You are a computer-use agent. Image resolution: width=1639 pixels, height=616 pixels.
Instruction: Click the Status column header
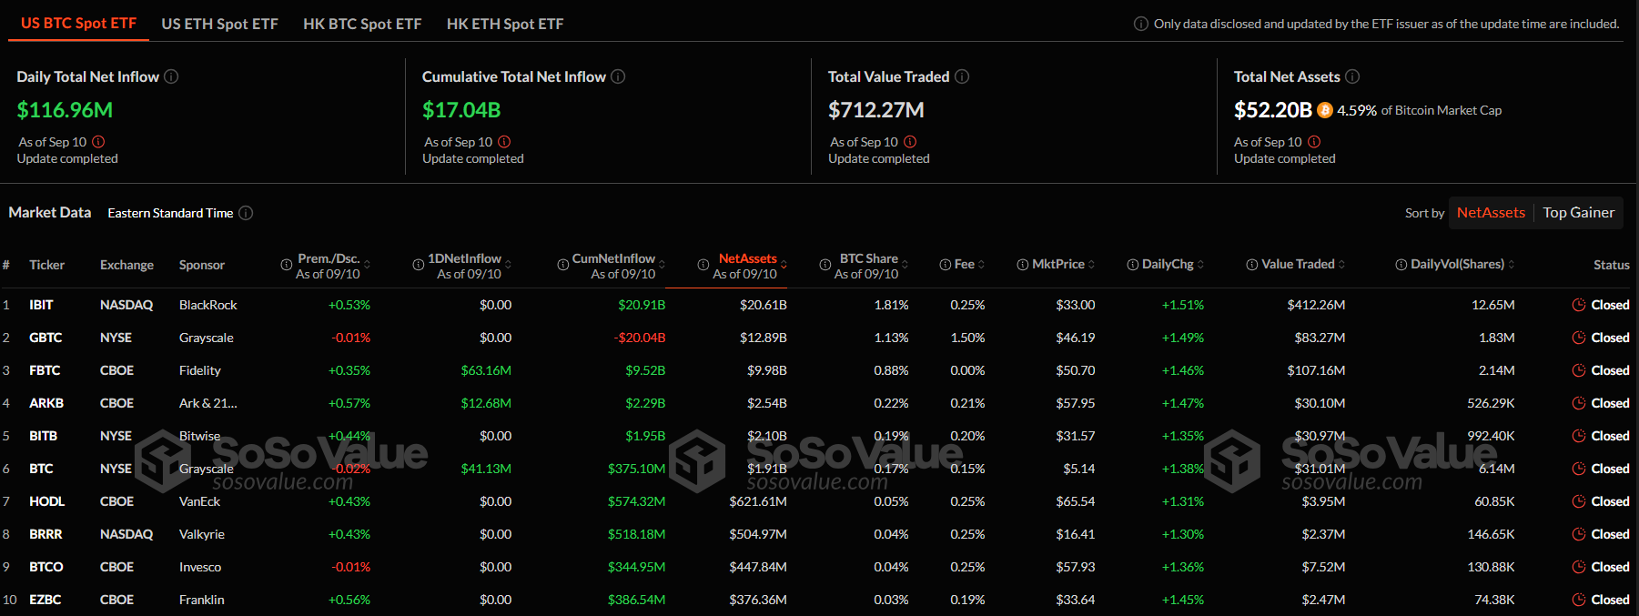pyautogui.click(x=1612, y=265)
